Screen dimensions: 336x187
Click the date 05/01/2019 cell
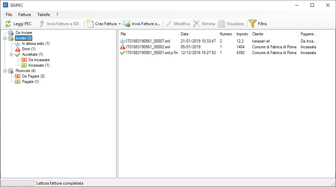click(x=191, y=47)
